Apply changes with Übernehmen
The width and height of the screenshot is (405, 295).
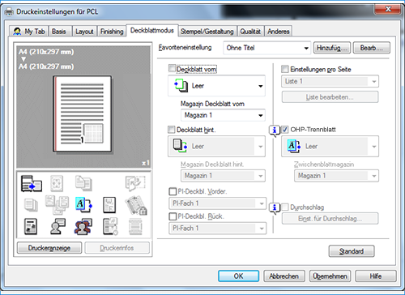[330, 276]
